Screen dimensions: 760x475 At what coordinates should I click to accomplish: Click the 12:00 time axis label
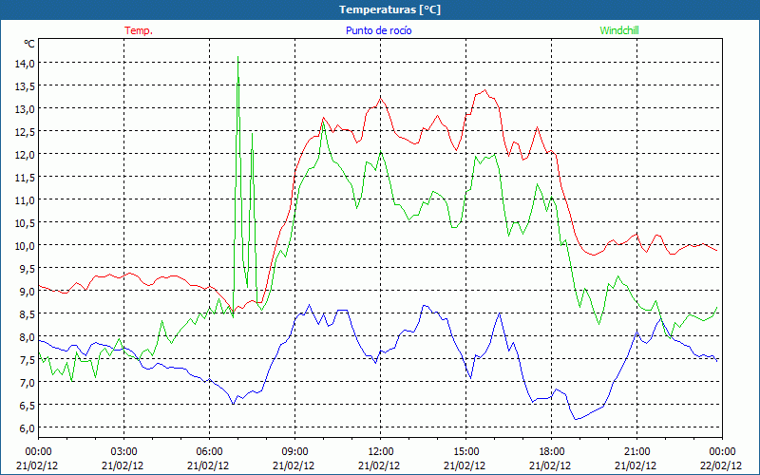(381, 452)
